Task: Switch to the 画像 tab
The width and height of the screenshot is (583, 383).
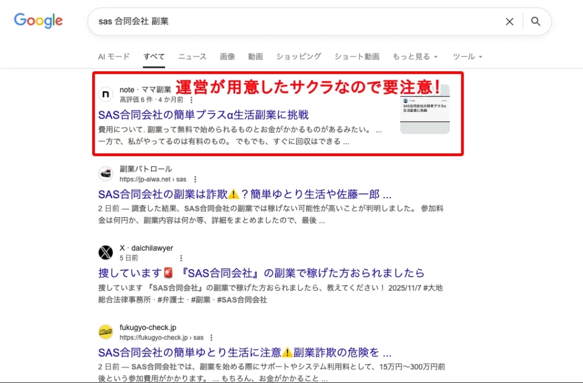Action: pyautogui.click(x=227, y=56)
